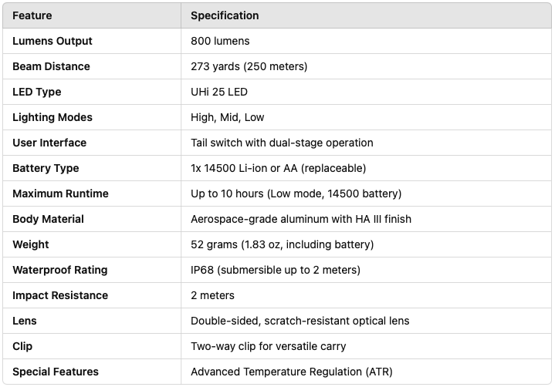Click the Feature column header

32,15
